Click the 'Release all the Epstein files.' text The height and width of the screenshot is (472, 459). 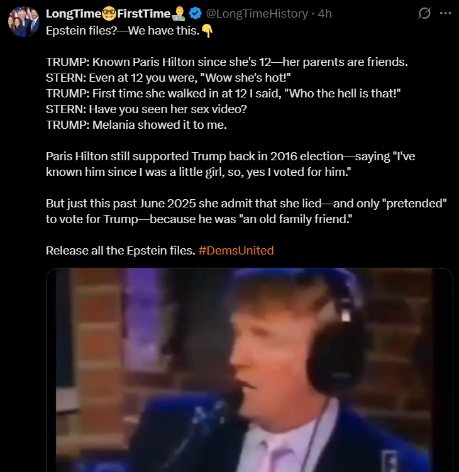coord(121,250)
